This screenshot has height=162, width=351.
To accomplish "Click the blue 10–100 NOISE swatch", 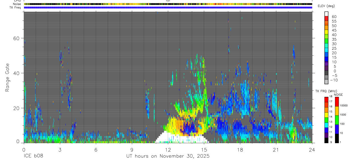I will tap(337, 129).
